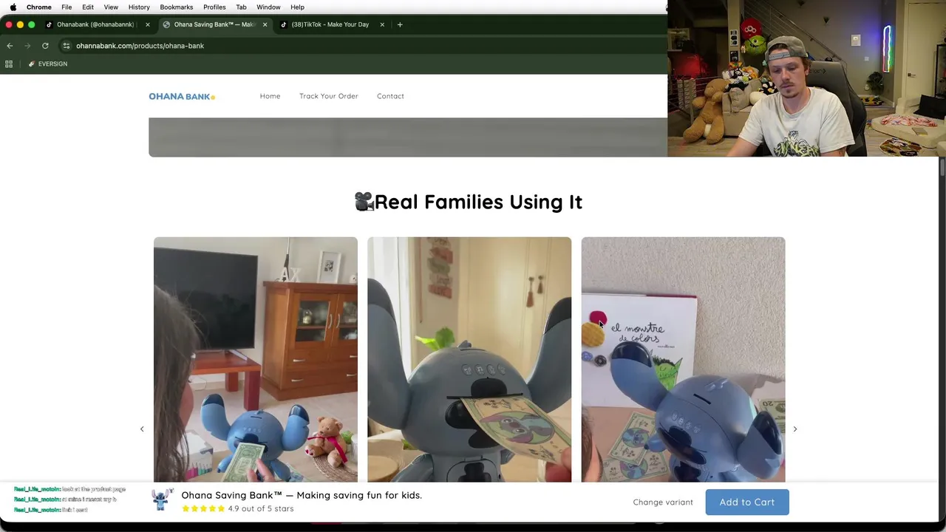Play the video of Stitch eating a bill
This screenshot has height=532, width=946.
469,360
